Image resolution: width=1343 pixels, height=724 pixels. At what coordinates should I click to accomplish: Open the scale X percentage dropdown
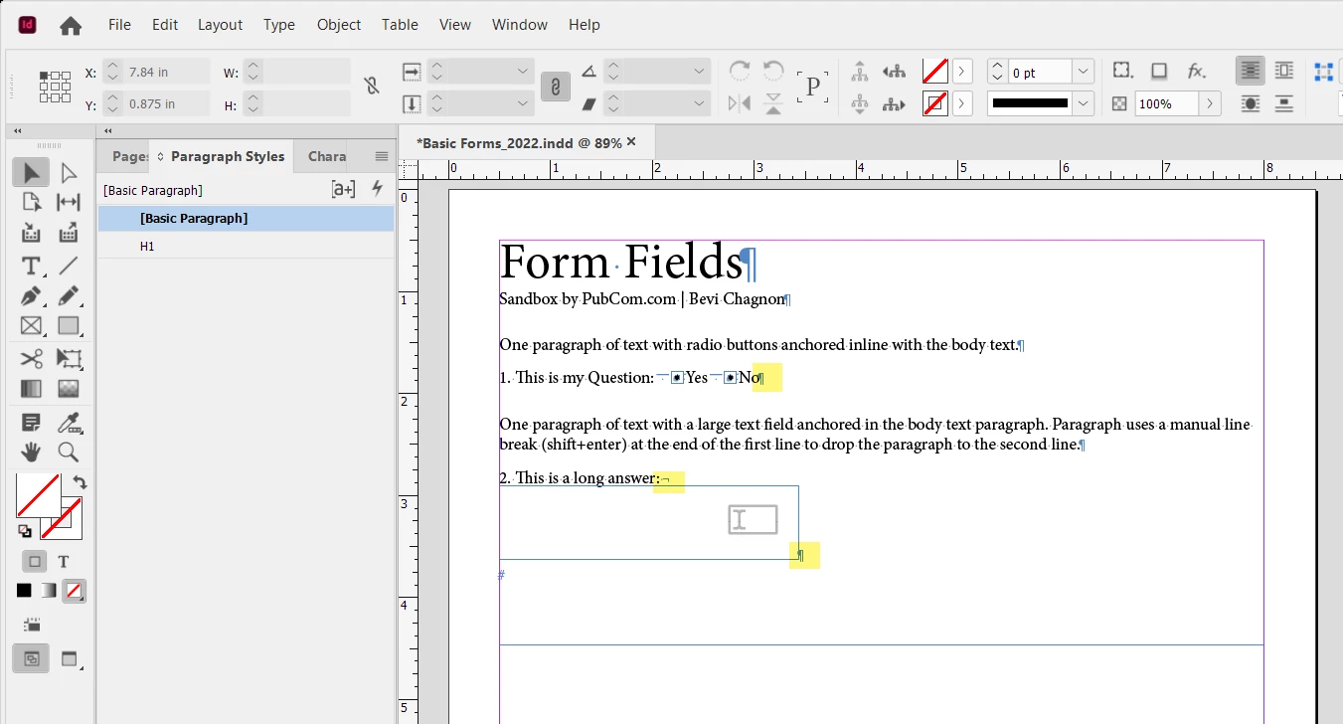525,72
